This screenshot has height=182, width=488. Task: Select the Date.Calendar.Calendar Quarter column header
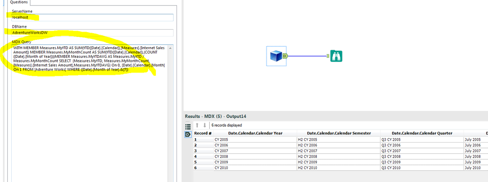pos(422,133)
